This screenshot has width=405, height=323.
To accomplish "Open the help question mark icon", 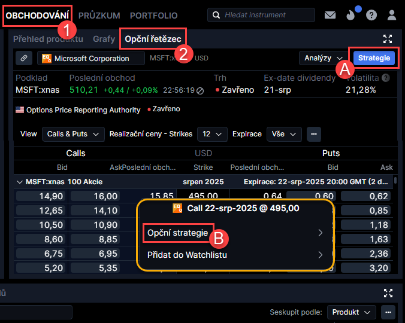I will [371, 15].
